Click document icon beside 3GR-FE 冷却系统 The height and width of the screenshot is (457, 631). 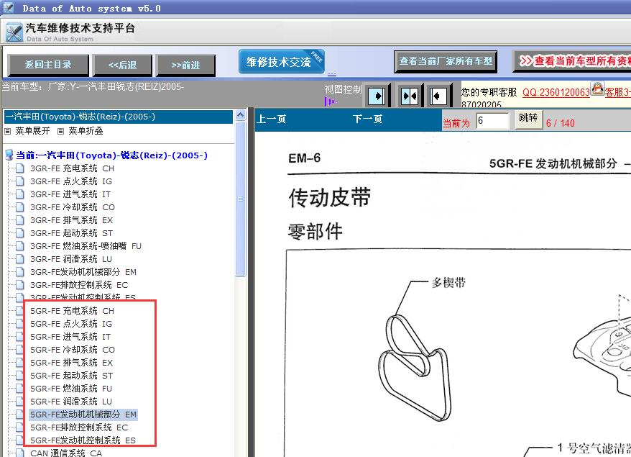(x=19, y=207)
